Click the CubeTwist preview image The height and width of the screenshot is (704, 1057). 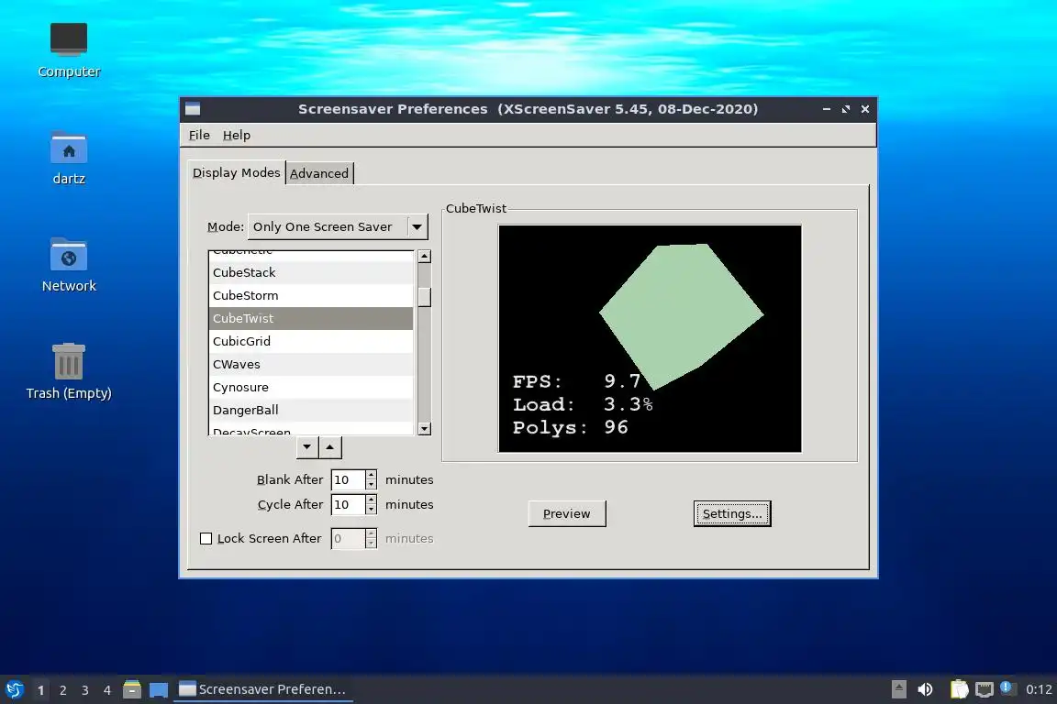coord(650,338)
